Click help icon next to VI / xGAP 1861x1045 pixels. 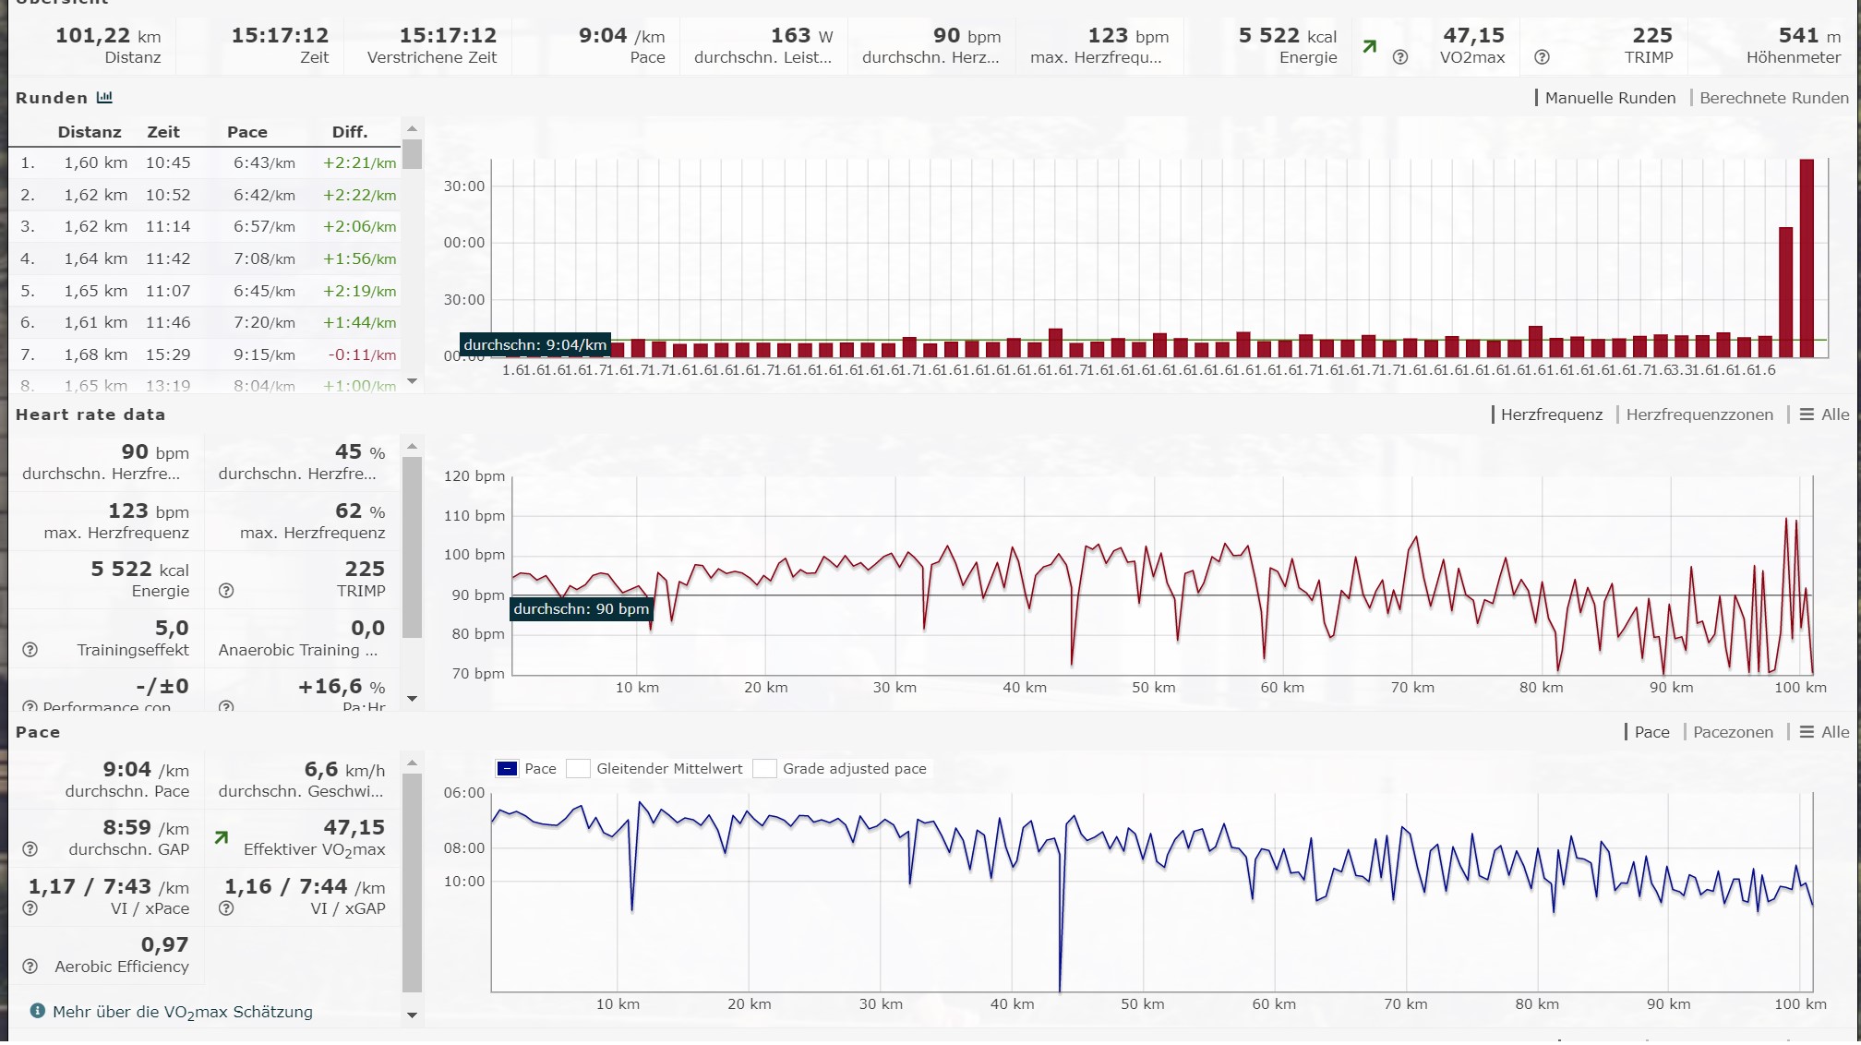pyautogui.click(x=226, y=908)
